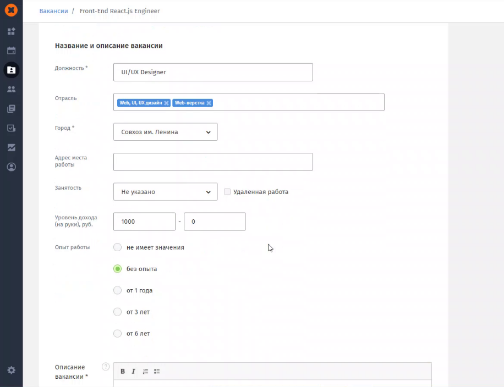Click the 'Название и описание вакансии' heading
The width and height of the screenshot is (504, 387).
[108, 46]
